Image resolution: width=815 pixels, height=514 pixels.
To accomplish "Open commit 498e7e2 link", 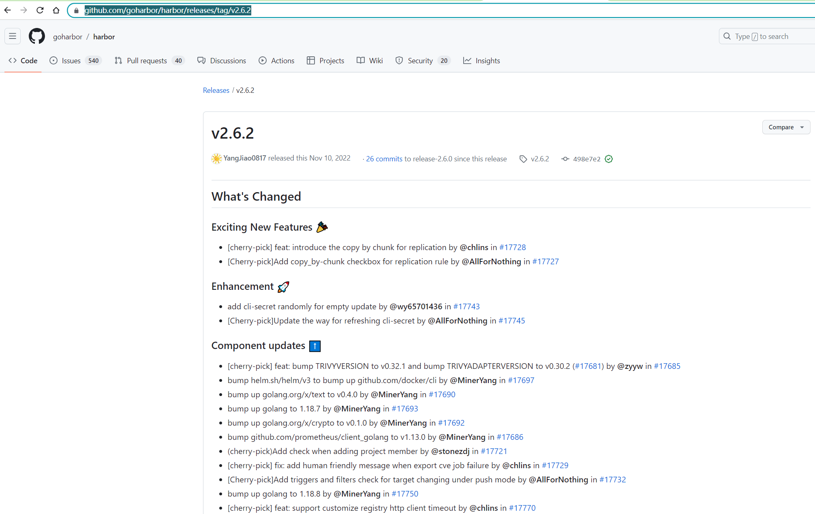I will pos(586,159).
